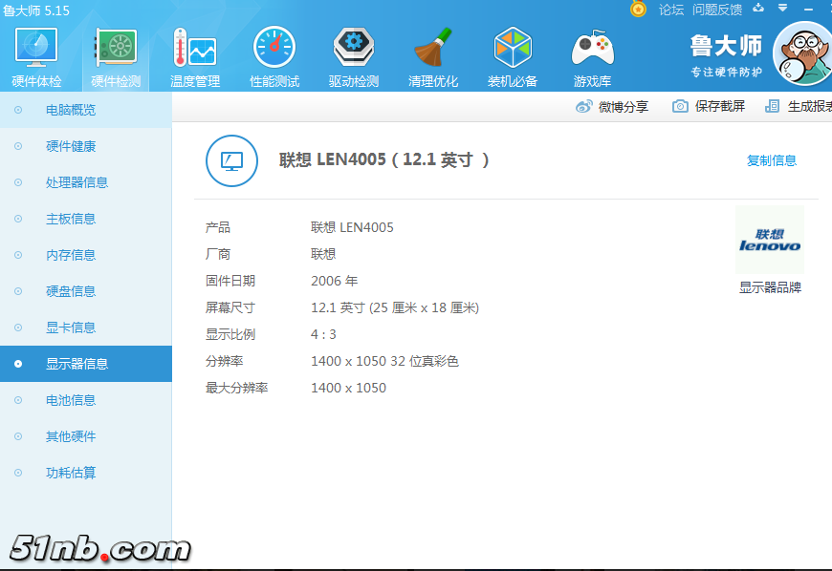Share to Weibo with 微博分享
The image size is (832, 571).
point(612,107)
